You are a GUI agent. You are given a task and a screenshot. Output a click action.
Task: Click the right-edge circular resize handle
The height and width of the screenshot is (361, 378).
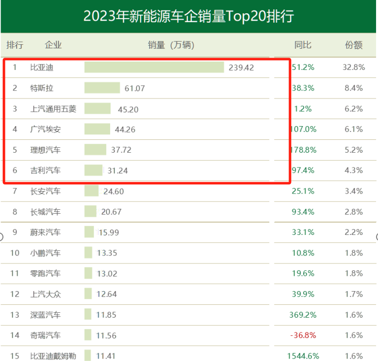point(376,237)
